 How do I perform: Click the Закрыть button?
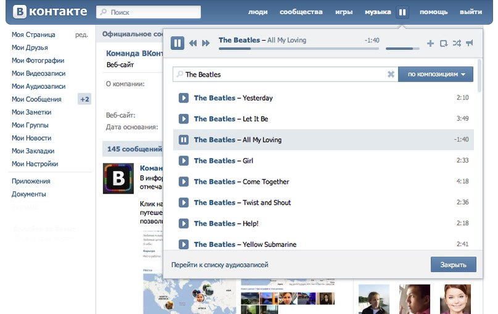453,265
